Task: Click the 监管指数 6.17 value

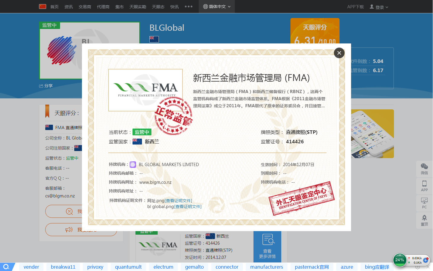Action: [x=378, y=70]
